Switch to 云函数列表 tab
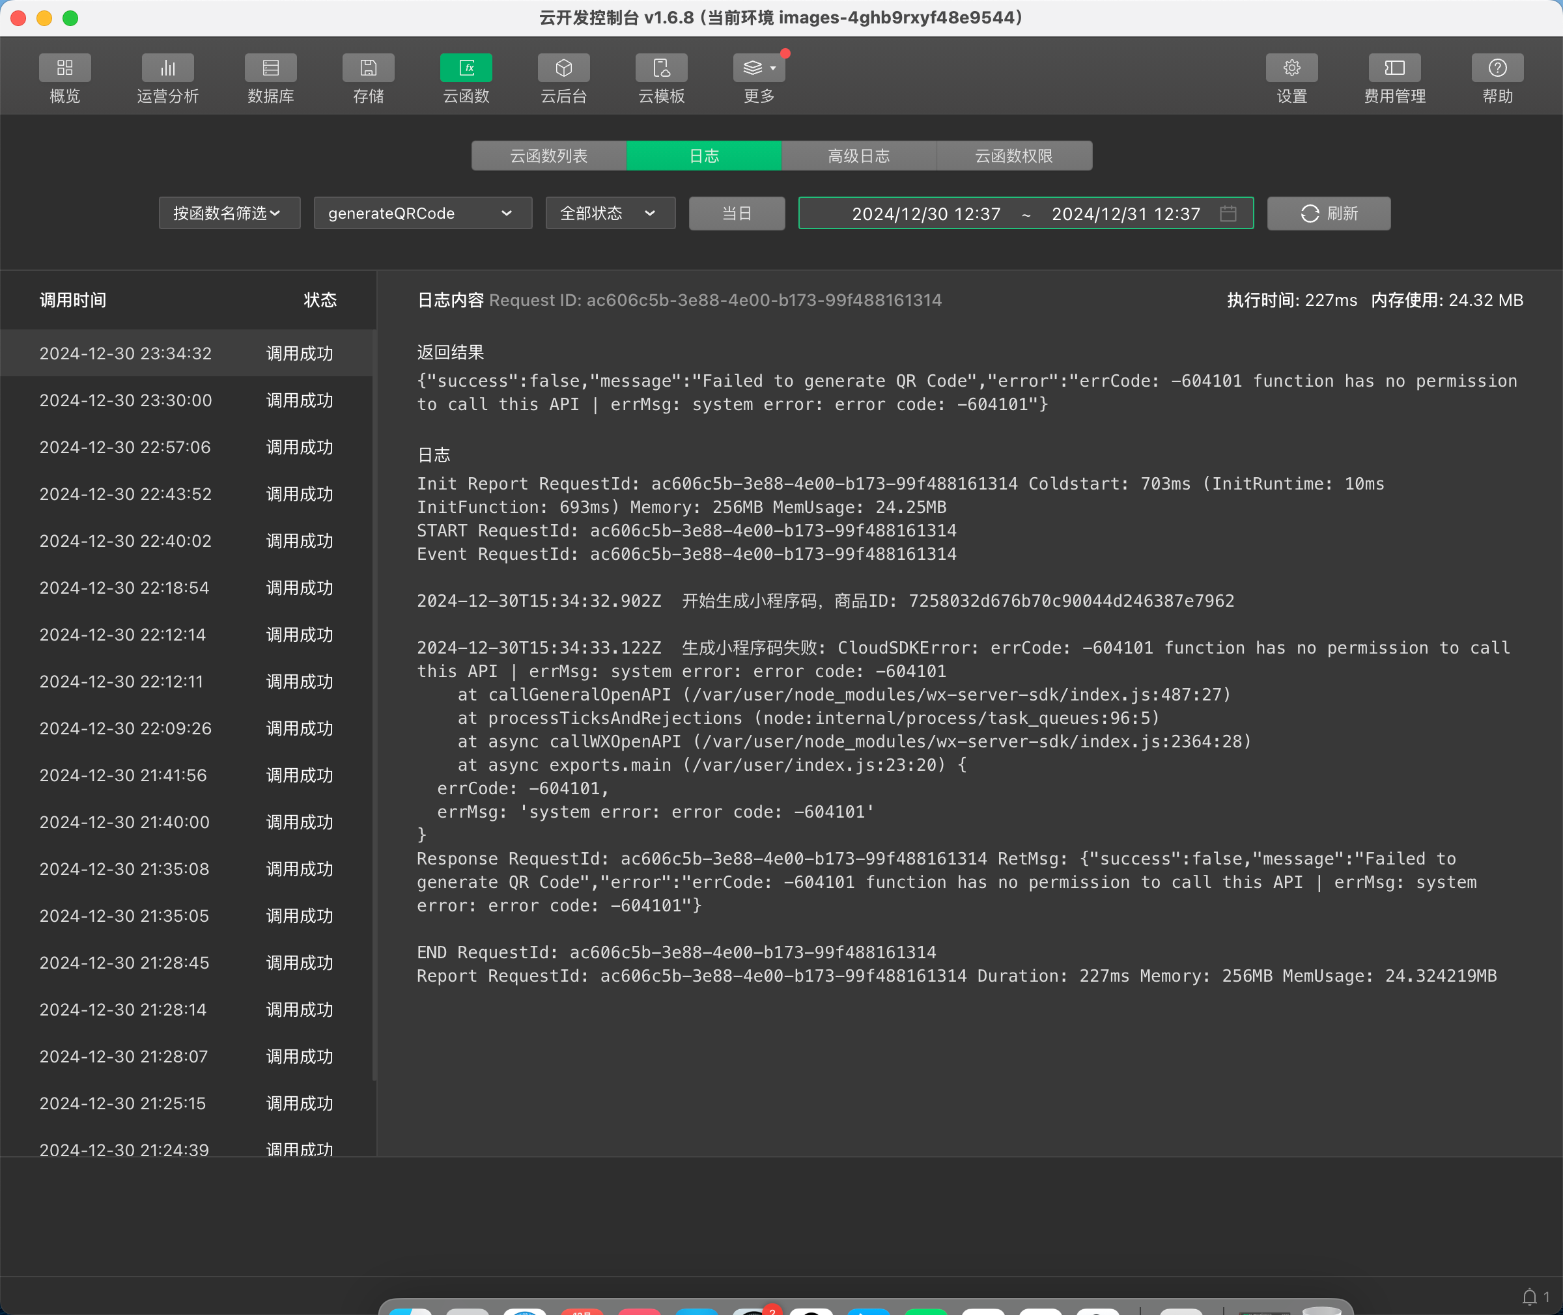 click(549, 156)
